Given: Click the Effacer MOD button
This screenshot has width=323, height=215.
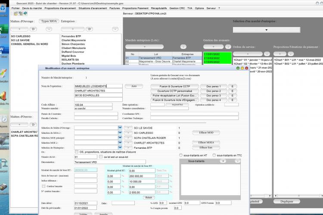Looking at the screenshot, I should pyautogui.click(x=206, y=133).
